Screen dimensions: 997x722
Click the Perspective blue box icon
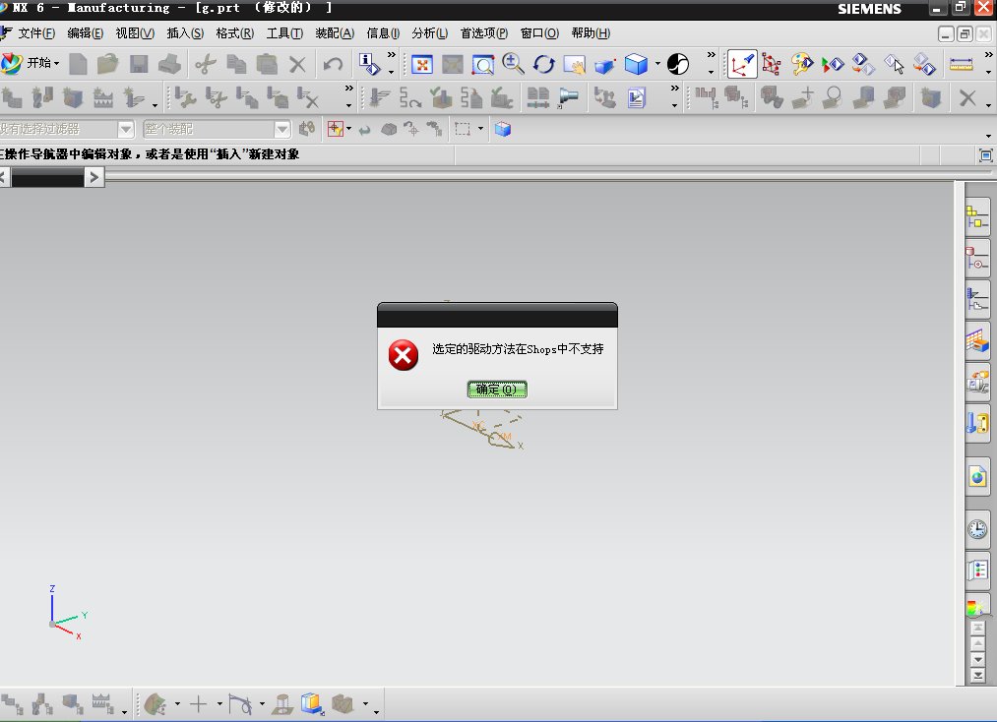[x=604, y=64]
